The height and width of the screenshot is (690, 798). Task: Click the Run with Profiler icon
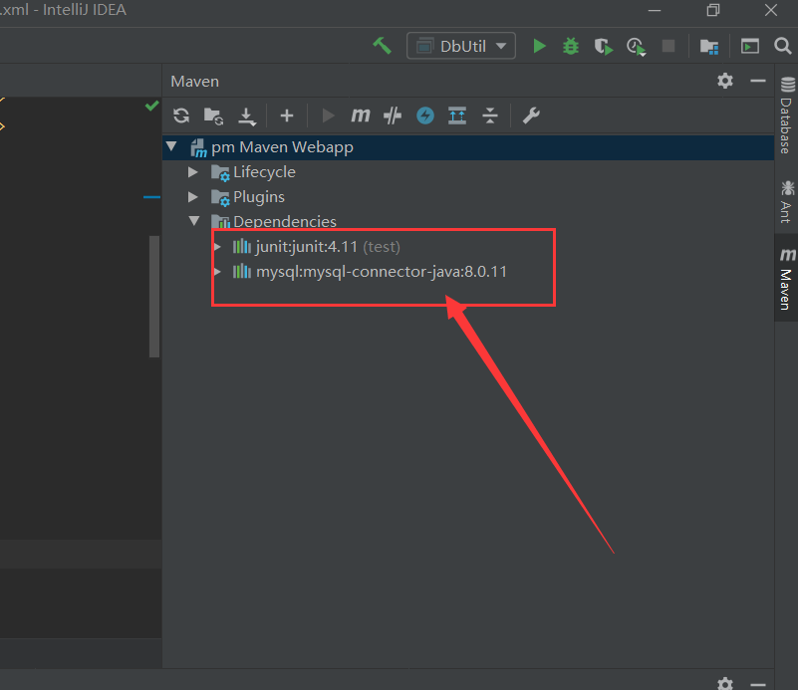tap(637, 47)
